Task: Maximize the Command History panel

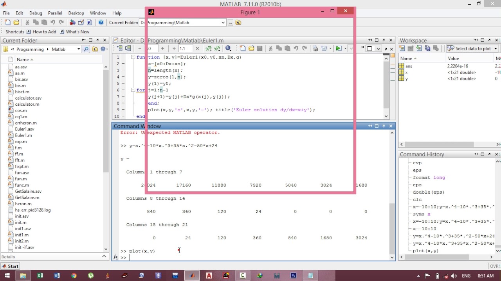Action: point(483,154)
